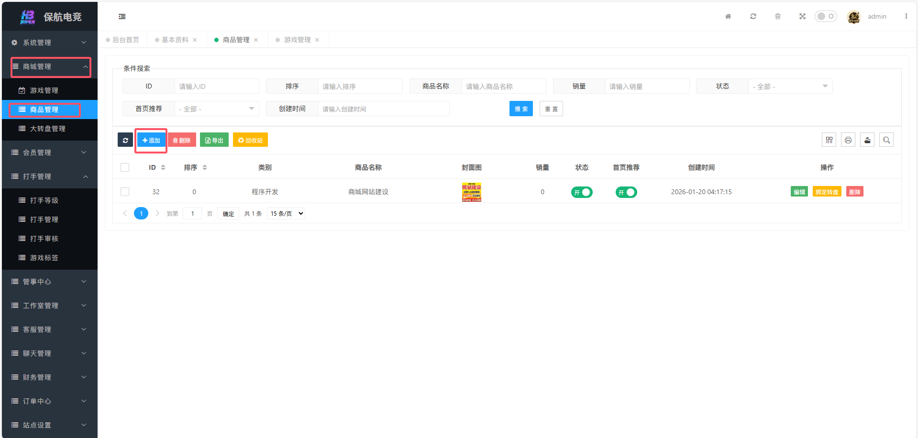The width and height of the screenshot is (918, 438).
Task: Click the 商品名称 input field
Action: click(503, 87)
